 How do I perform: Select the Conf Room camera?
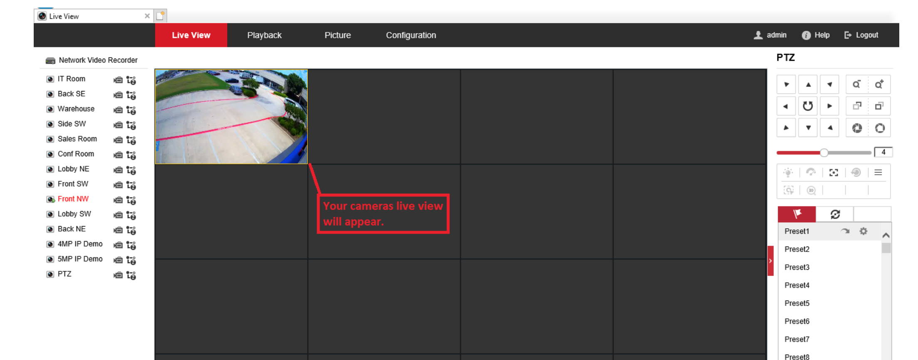[x=76, y=154]
